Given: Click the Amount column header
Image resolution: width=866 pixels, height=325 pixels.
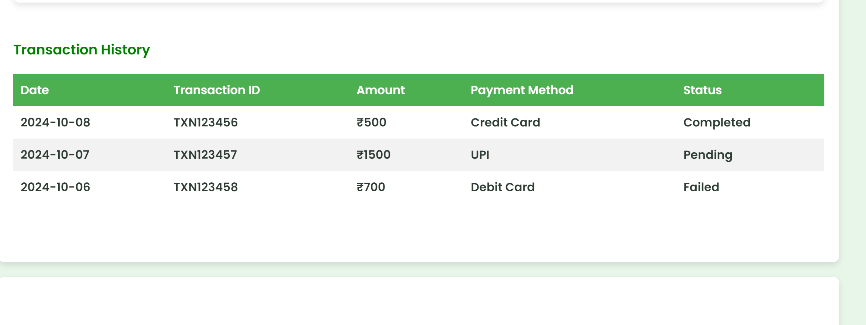Looking at the screenshot, I should pos(380,90).
